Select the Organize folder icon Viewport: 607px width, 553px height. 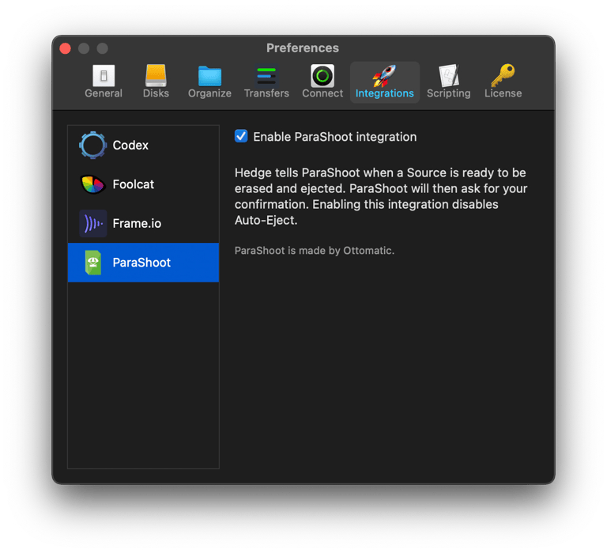tap(209, 76)
